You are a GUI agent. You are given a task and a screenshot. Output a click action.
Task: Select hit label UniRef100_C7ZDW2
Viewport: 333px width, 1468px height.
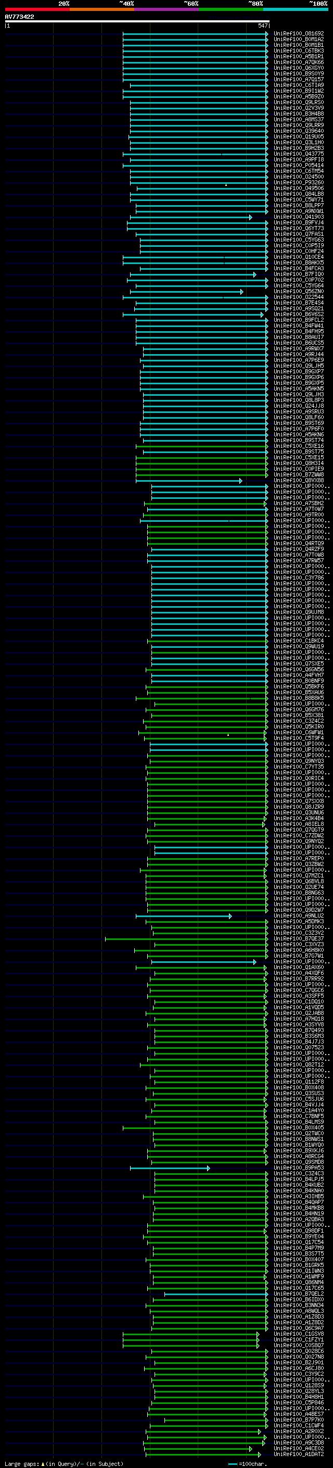(299, 835)
